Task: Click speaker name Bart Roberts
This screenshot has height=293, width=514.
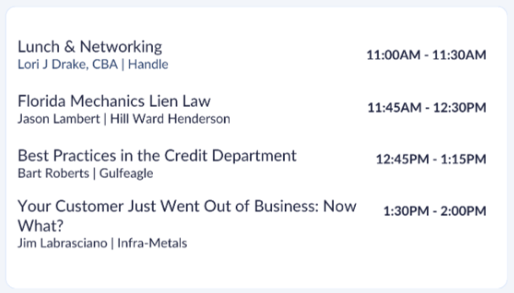Action: 53,173
